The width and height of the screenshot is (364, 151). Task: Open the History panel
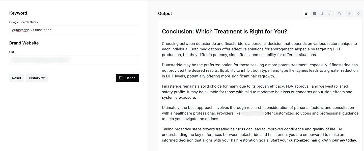tap(37, 78)
